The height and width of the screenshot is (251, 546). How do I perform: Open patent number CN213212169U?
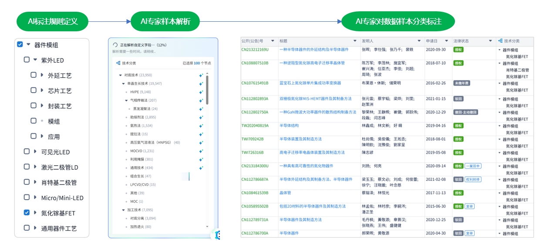255,50
